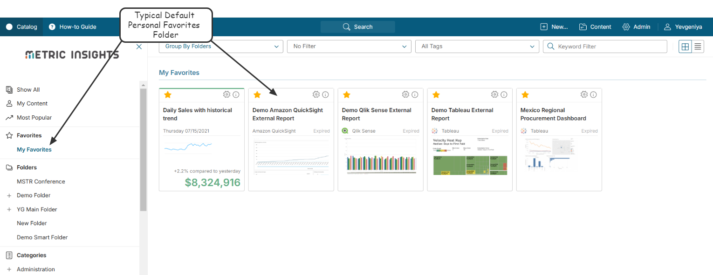Open the How-to Guide menu

click(x=72, y=27)
